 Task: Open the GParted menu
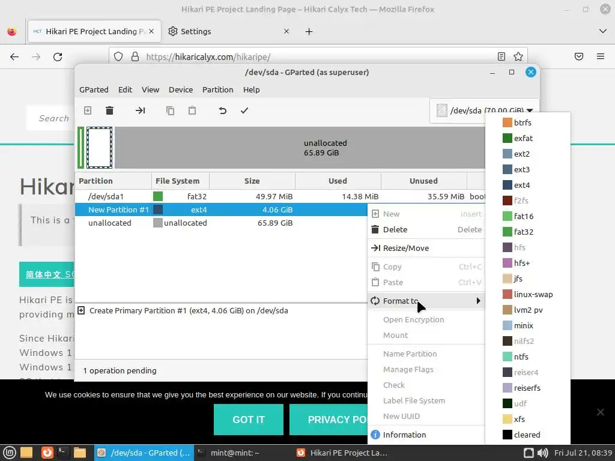coord(94,90)
